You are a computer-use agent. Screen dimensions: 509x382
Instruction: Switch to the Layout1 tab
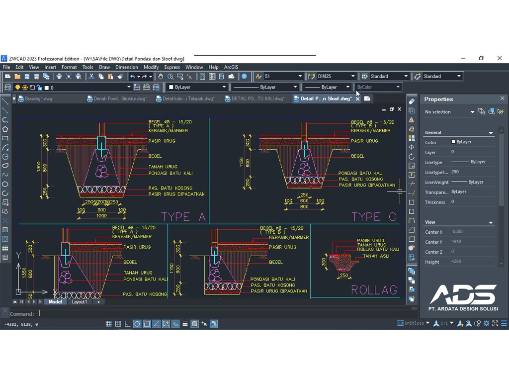click(79, 302)
